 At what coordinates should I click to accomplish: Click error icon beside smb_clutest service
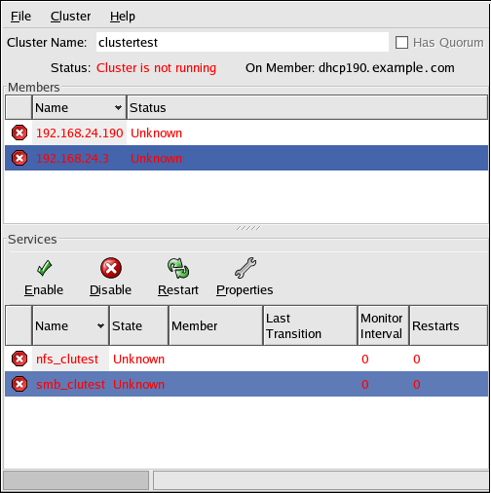pos(19,384)
